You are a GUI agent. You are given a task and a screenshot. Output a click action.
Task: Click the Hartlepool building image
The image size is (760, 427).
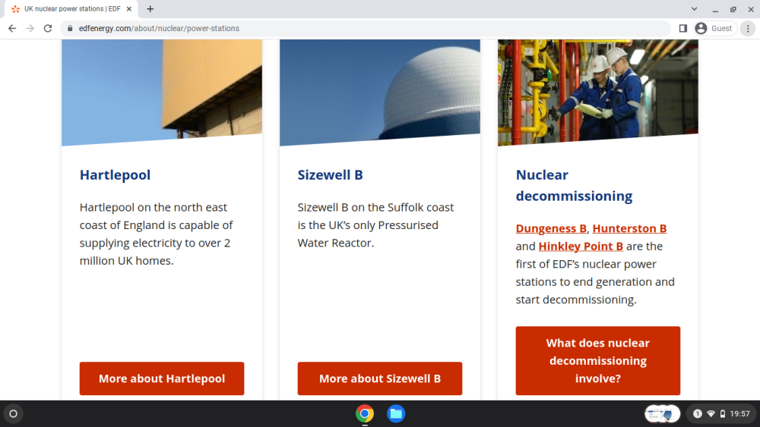pyautogui.click(x=162, y=92)
